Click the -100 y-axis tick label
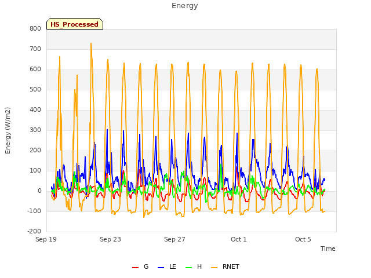 34,211
